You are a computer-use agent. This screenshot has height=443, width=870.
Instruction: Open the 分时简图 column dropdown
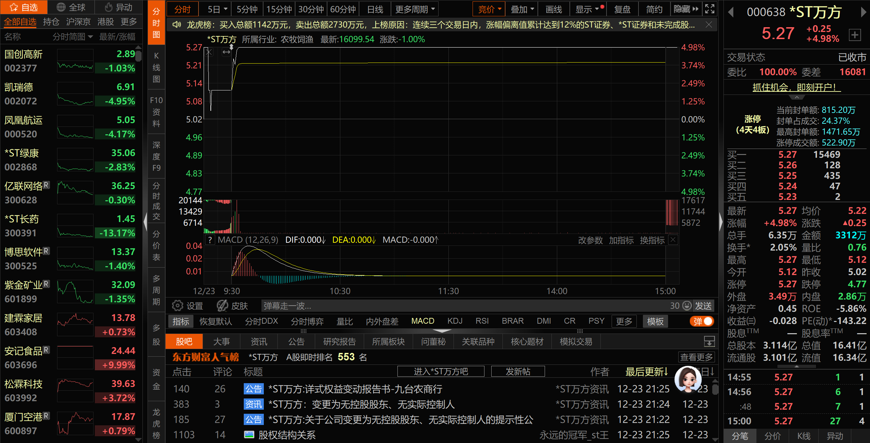[72, 37]
